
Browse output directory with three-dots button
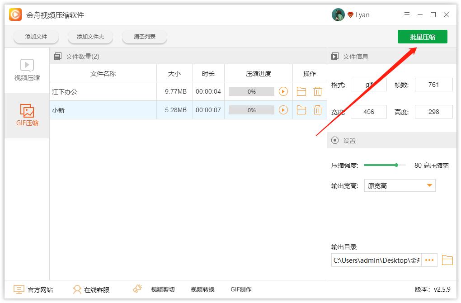coord(429,260)
